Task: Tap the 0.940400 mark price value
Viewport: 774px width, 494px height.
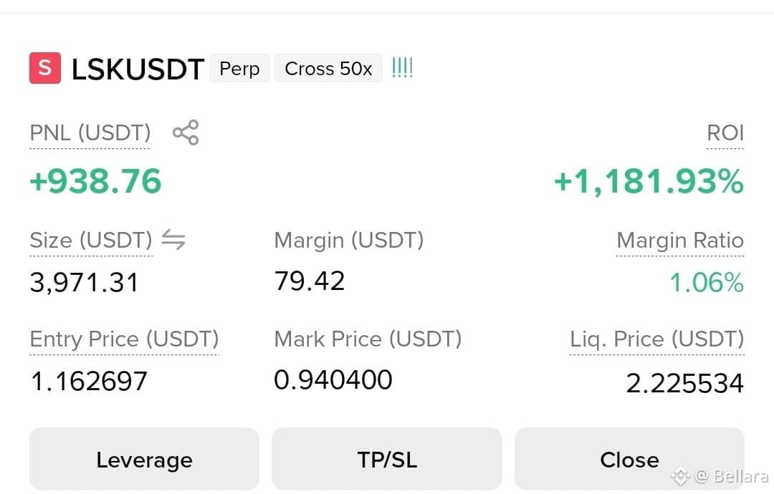Action: tap(333, 379)
